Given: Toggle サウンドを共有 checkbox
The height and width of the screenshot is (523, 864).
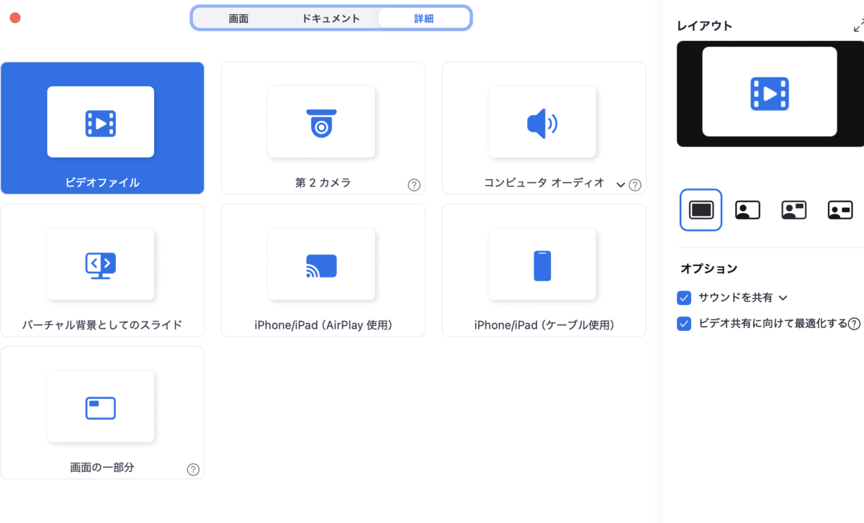Looking at the screenshot, I should tap(684, 298).
